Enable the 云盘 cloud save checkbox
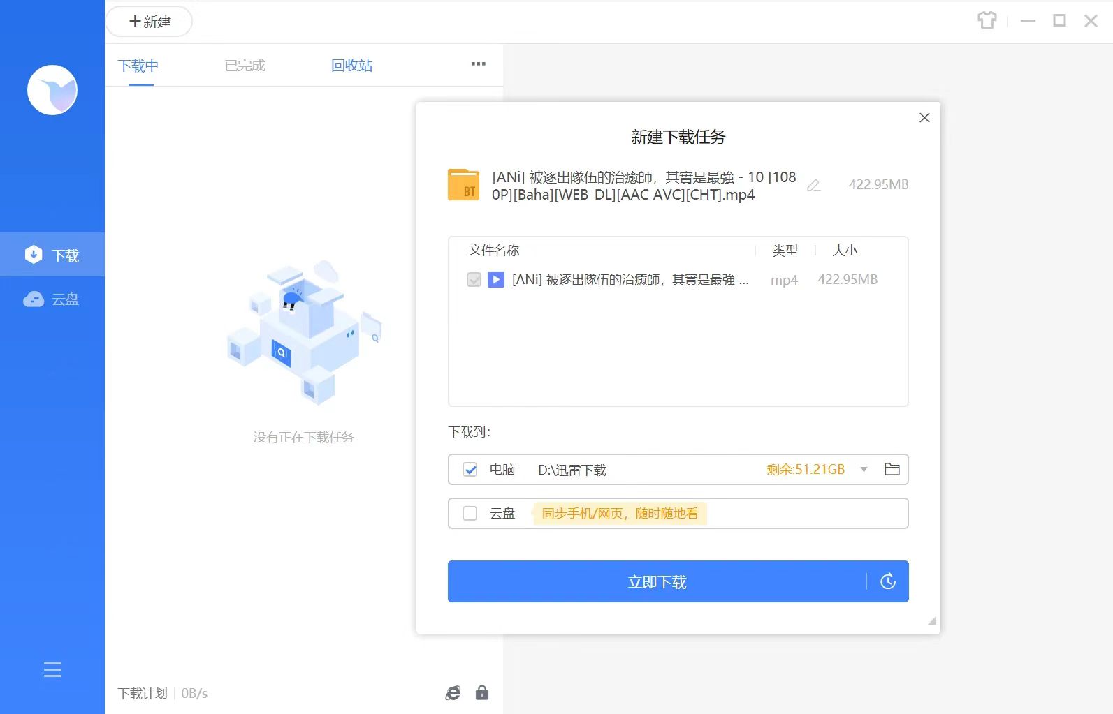The height and width of the screenshot is (714, 1113). click(470, 514)
